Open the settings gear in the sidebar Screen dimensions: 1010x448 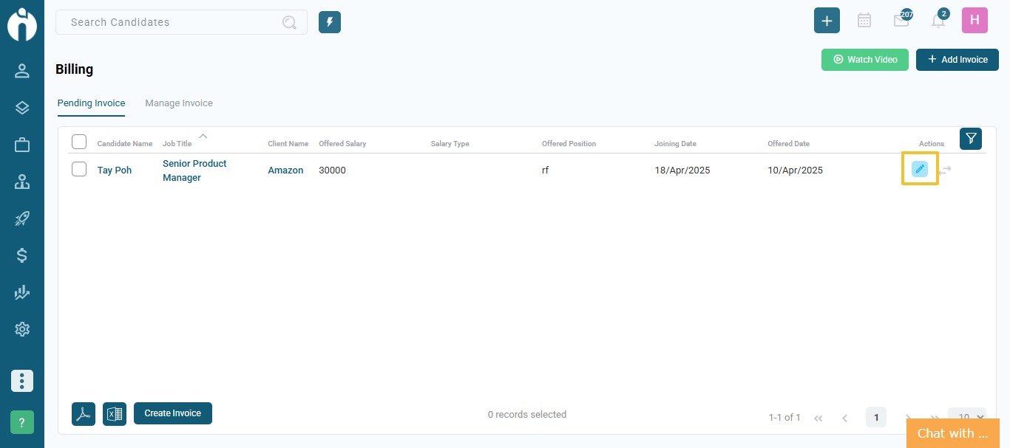click(22, 329)
